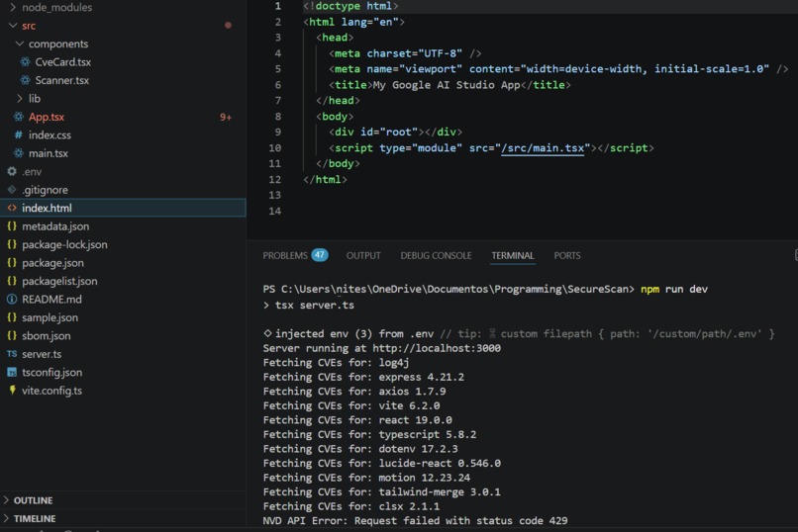Open index.css file
798x532 pixels.
coord(50,135)
